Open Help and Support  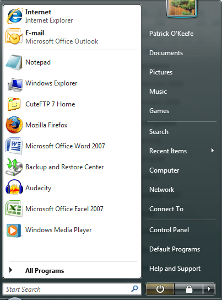pyautogui.click(x=175, y=269)
